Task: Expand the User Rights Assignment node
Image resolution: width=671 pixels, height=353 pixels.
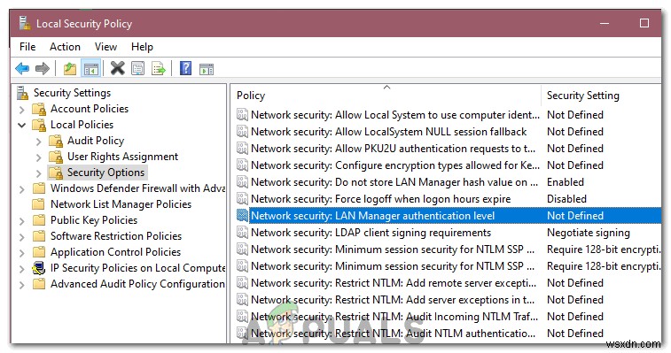Action: [38, 157]
